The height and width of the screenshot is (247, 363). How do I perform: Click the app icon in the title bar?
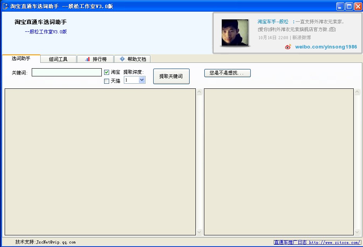click(x=5, y=6)
